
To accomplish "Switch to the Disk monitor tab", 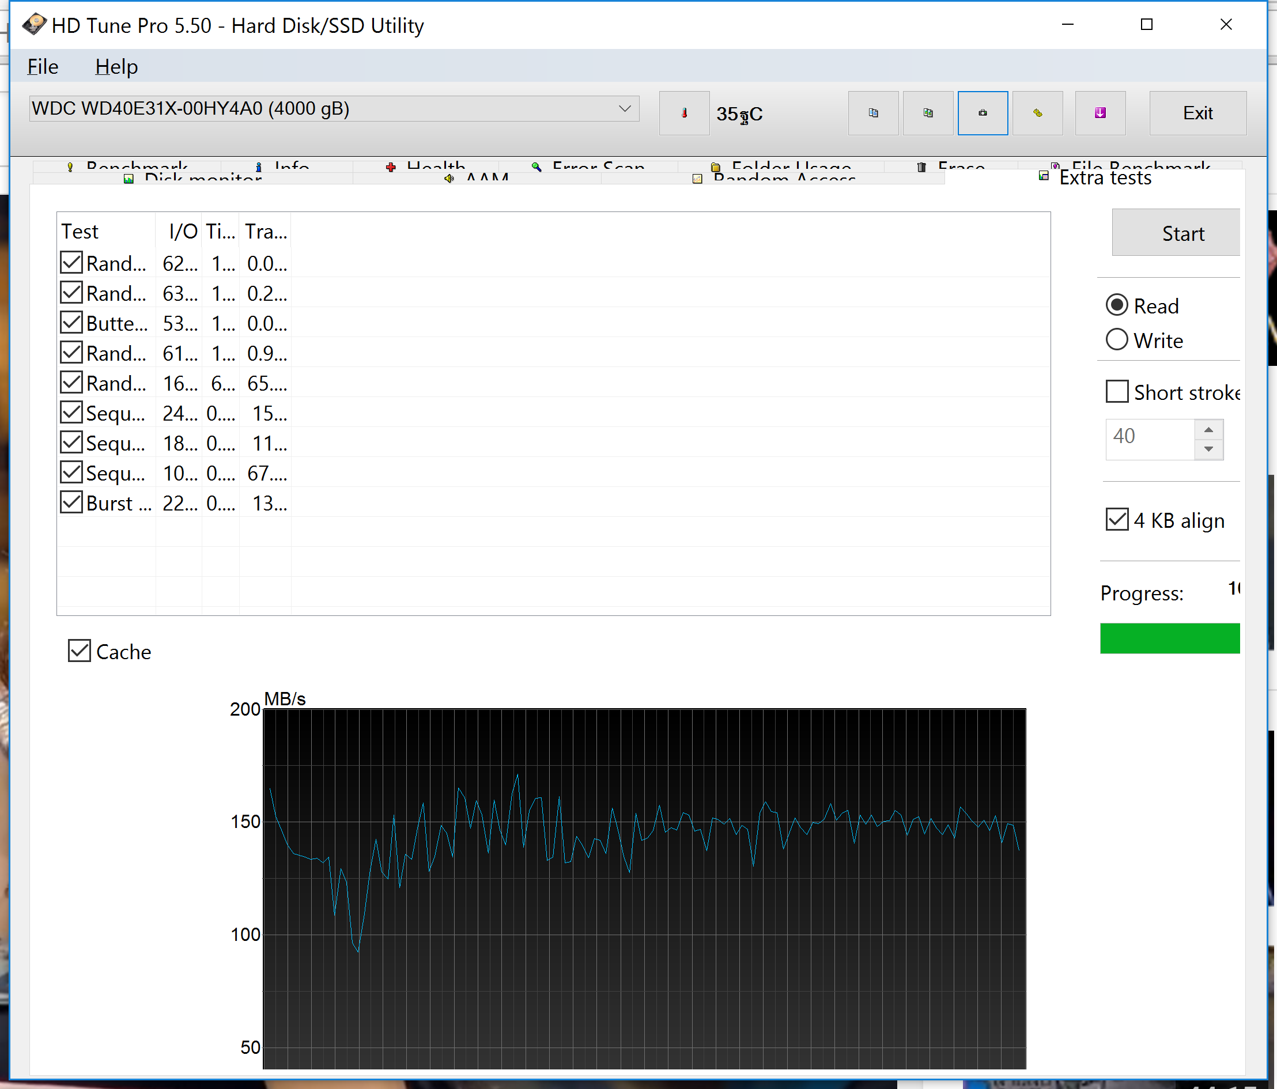I will (x=193, y=178).
